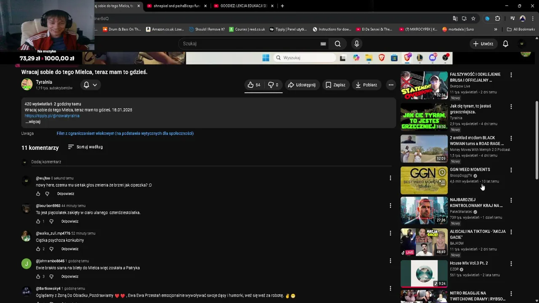Open the options menu for @walka_zull.mp4776's comment
539x303 pixels.
click(390, 233)
